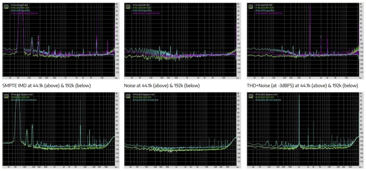Click the legend icon in the 192k Noise graph
Image resolution: width=366 pixels, height=171 pixels.
tap(128, 96)
